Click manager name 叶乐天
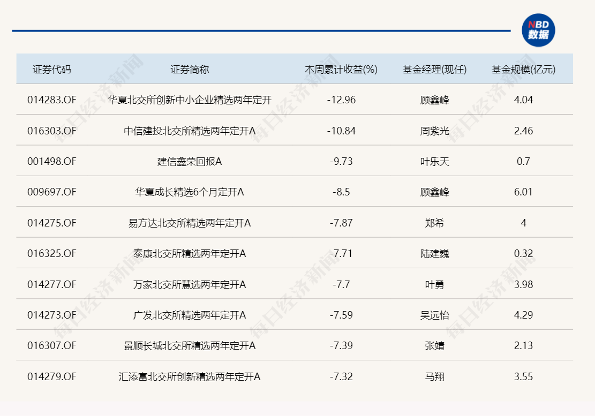 tap(434, 162)
